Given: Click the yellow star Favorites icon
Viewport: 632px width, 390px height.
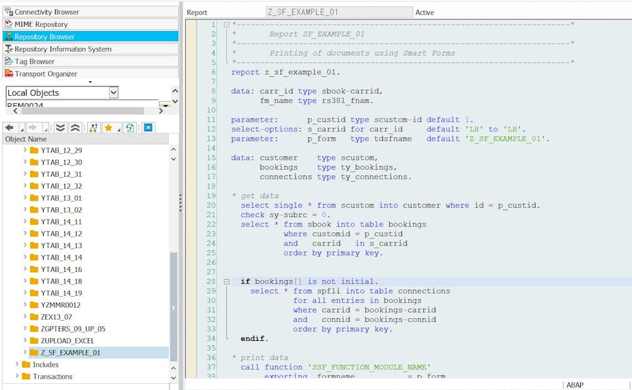Looking at the screenshot, I should pos(108,127).
